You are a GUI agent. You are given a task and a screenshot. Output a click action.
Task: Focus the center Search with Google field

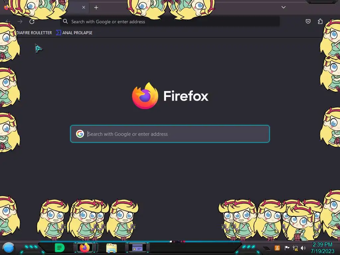click(170, 134)
